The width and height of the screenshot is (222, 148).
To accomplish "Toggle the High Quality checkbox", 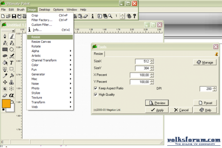I will coord(95,95).
